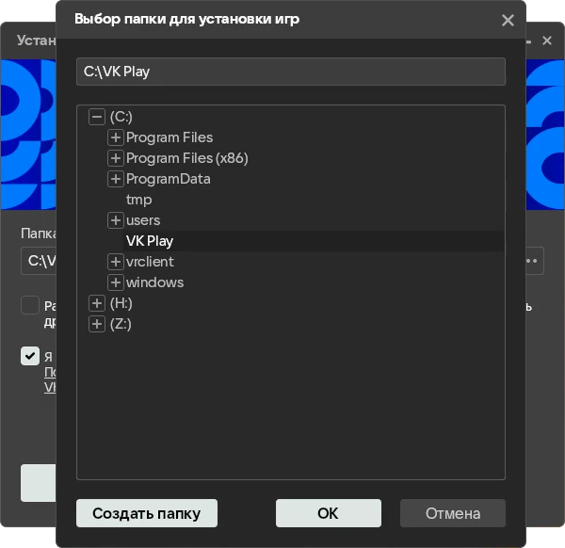Collapse the (C:) drive node

pos(97,117)
